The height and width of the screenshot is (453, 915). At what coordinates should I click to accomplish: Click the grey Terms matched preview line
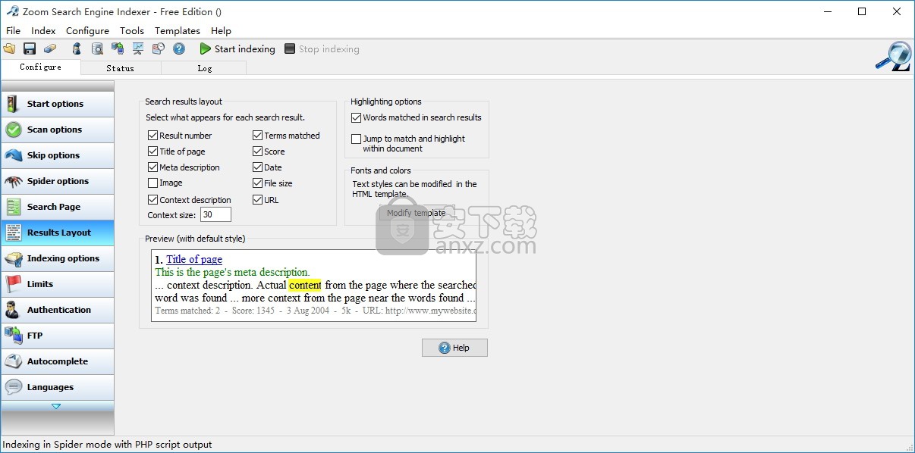[315, 311]
